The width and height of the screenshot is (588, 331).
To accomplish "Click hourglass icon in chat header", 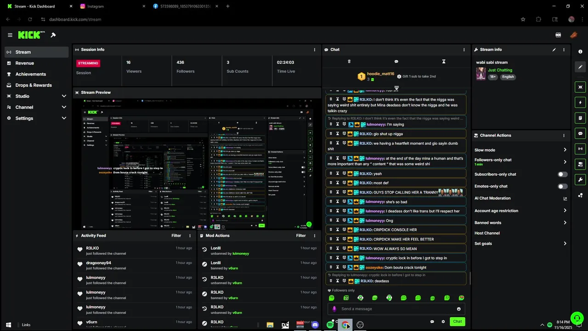I will coord(444,61).
